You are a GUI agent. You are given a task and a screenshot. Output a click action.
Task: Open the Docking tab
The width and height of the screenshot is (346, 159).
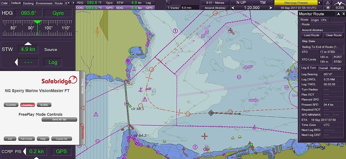[28, 3]
